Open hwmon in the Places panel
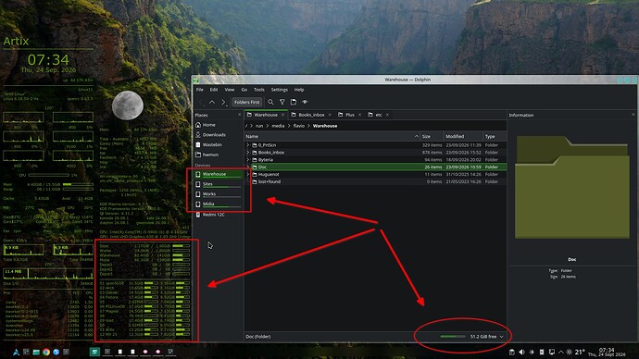The width and height of the screenshot is (639, 359). point(218,155)
